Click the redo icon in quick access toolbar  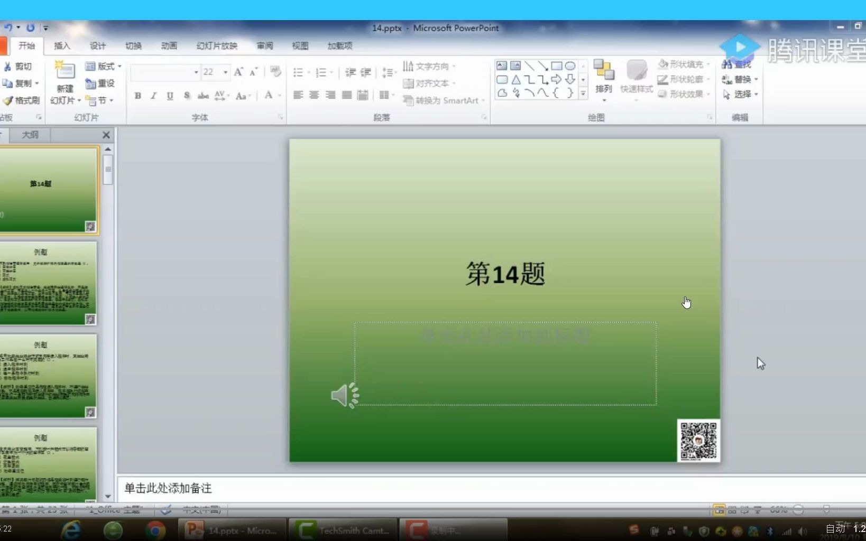click(x=31, y=27)
